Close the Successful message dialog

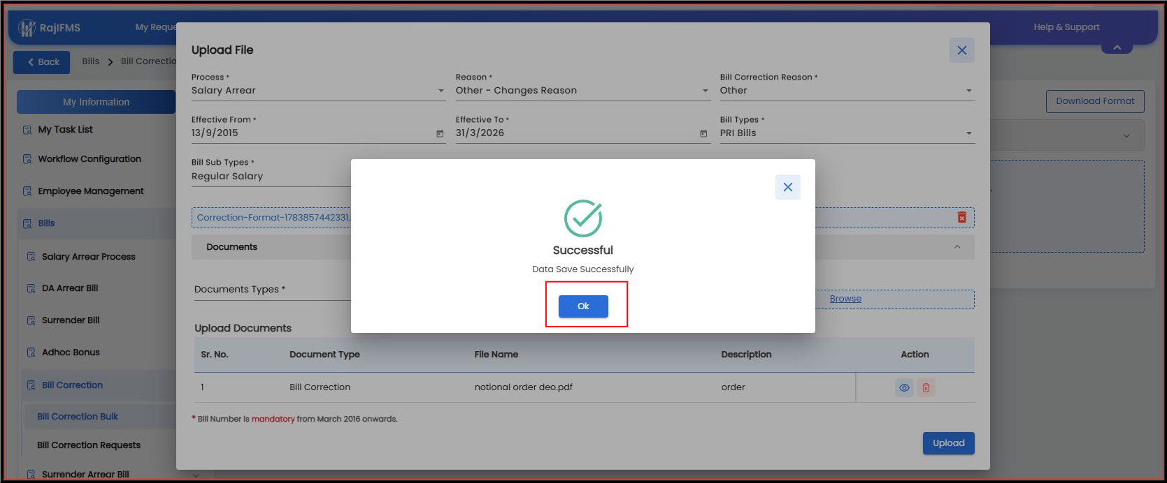click(788, 187)
